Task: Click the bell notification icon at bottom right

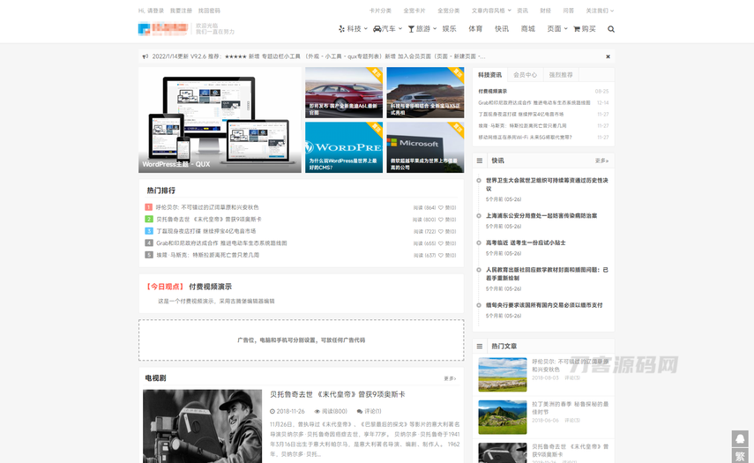Action: 739,438
